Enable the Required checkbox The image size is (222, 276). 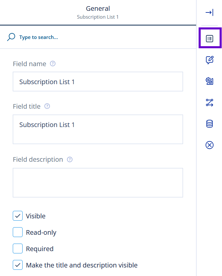tap(18, 248)
